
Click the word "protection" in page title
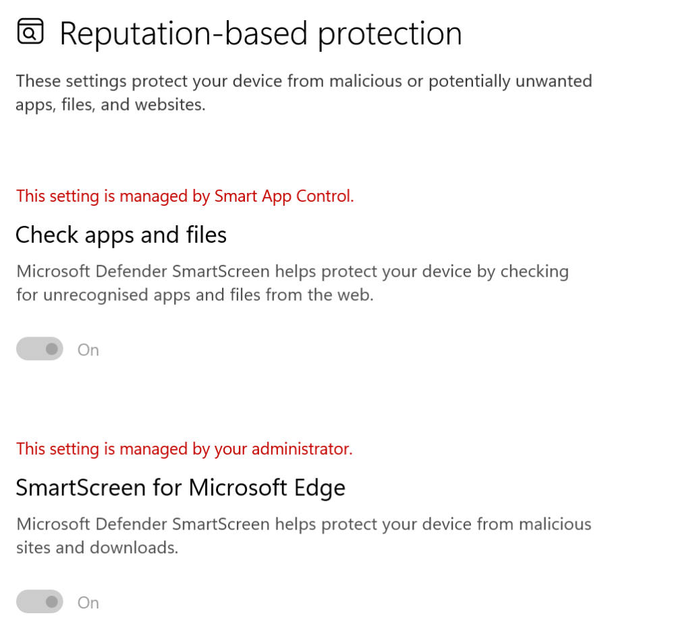390,34
